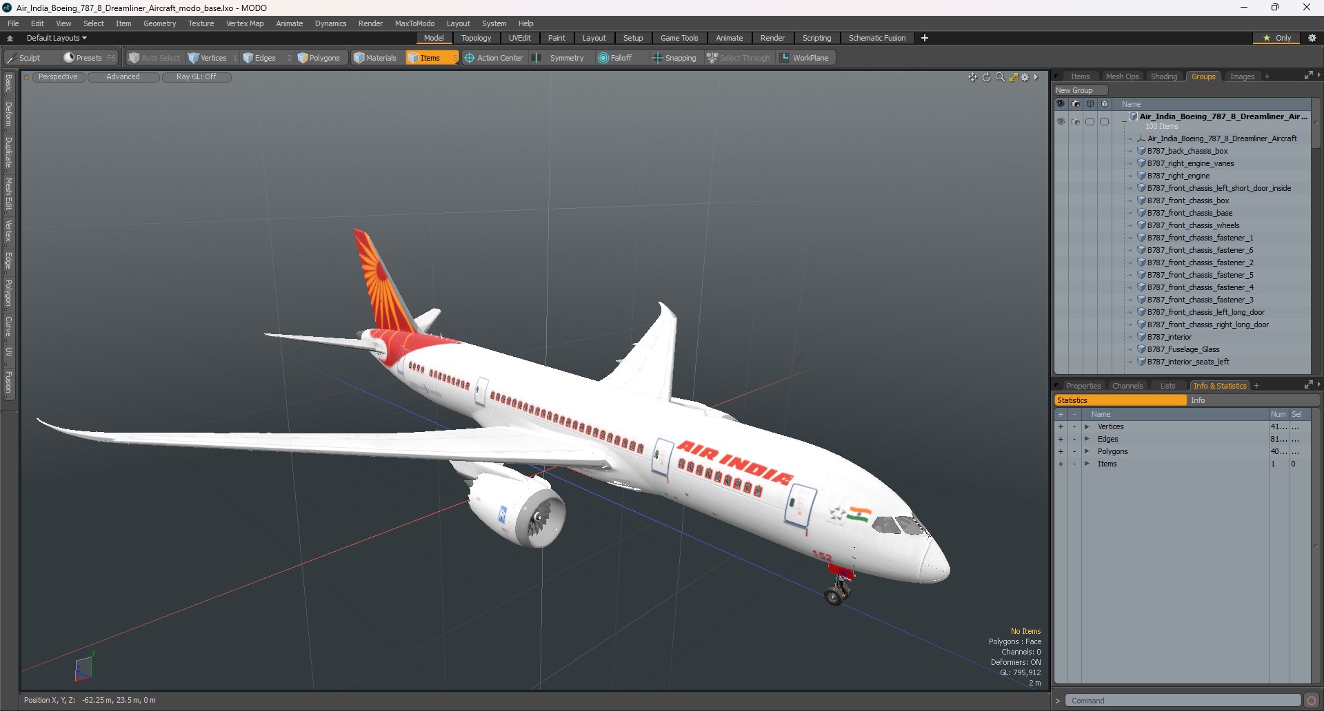The height and width of the screenshot is (711, 1324).
Task: Add new tab to groups panel
Action: point(1267,76)
